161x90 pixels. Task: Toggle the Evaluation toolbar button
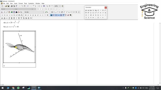point(59,15)
